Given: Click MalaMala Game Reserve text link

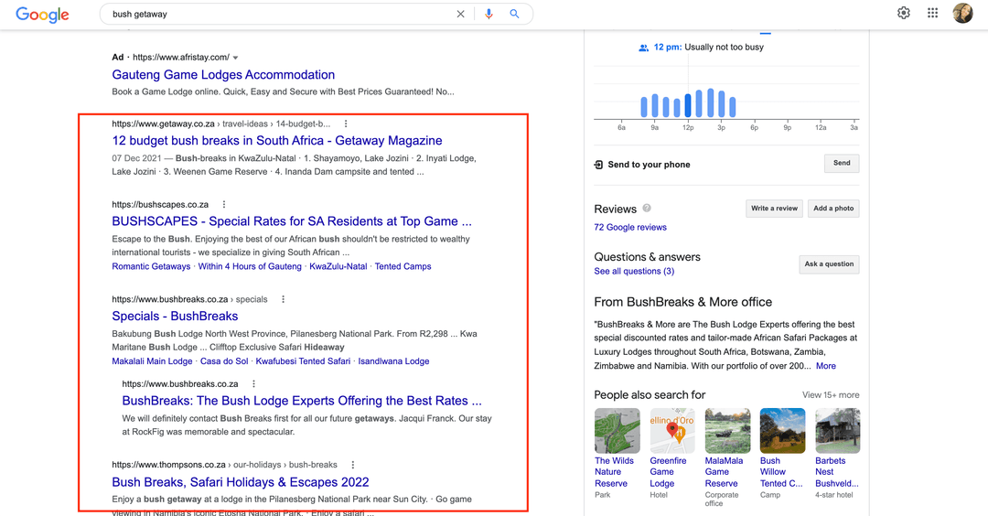Looking at the screenshot, I should (x=724, y=472).
